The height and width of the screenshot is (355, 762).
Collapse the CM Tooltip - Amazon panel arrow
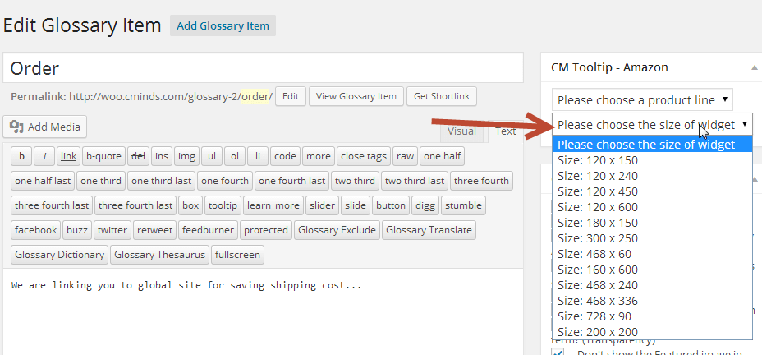click(x=753, y=67)
